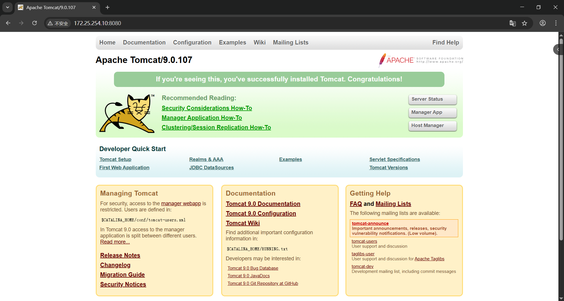Click the Server Status button
The width and height of the screenshot is (564, 301).
click(x=432, y=99)
